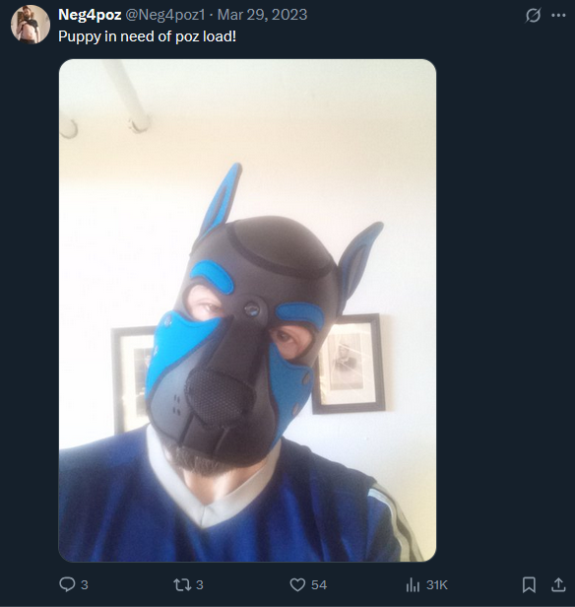Open the three-dot More options menu
This screenshot has height=607, width=575.
pos(558,16)
